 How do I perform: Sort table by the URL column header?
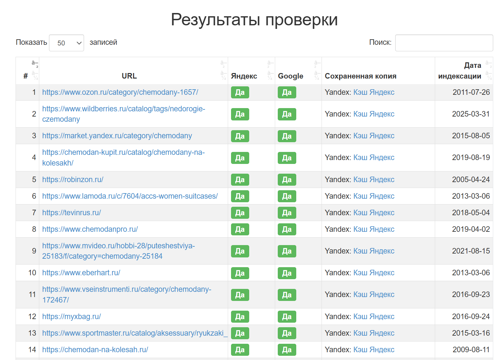pyautogui.click(x=133, y=71)
